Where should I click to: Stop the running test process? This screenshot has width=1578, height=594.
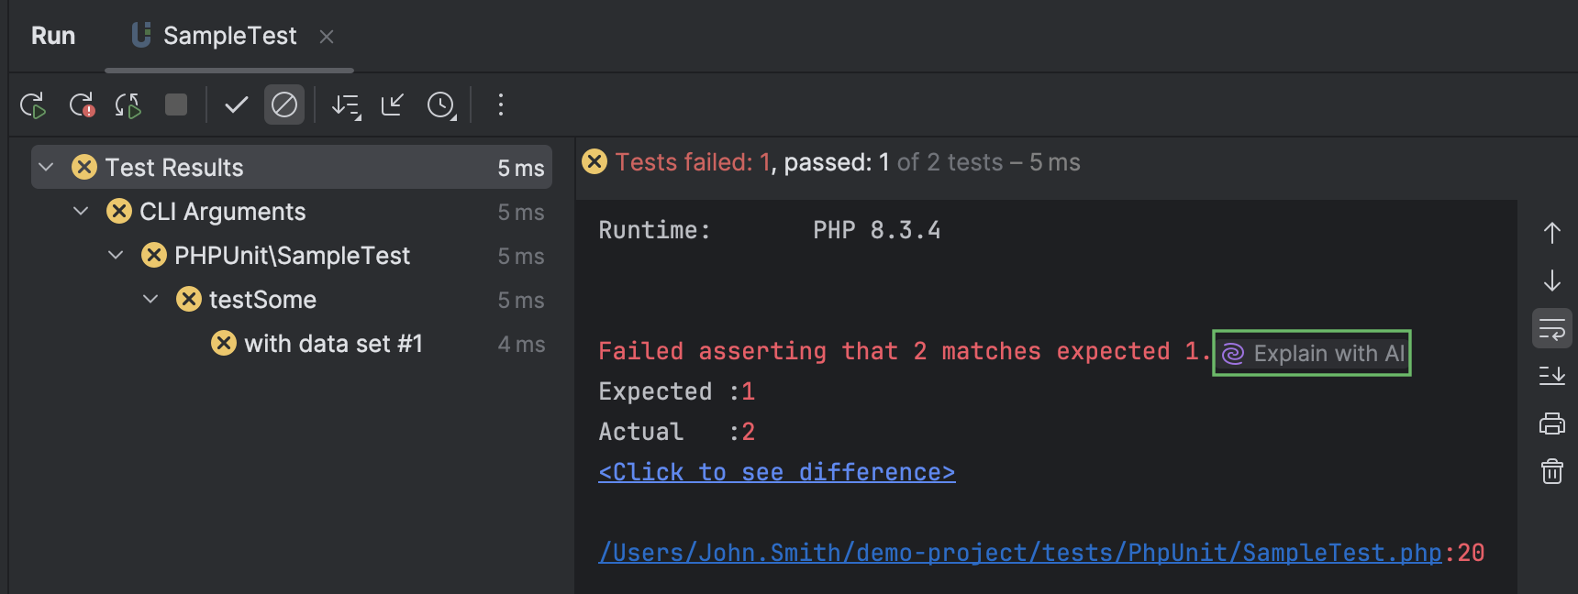[x=176, y=104]
